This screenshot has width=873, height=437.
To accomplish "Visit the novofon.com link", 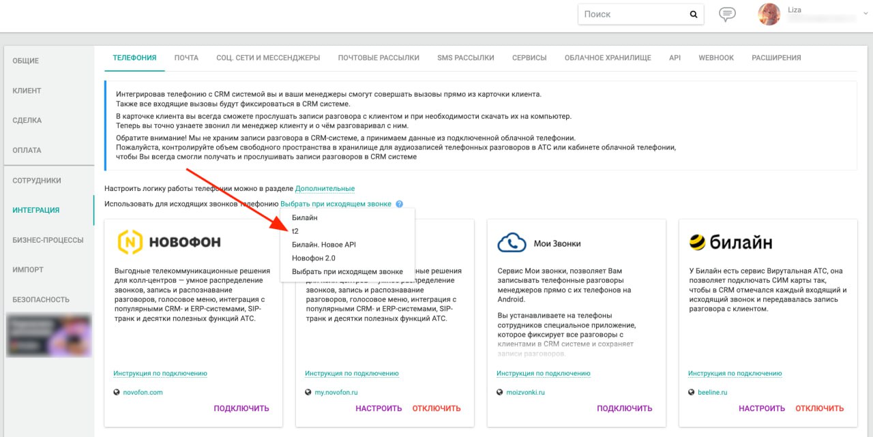I will tap(143, 393).
